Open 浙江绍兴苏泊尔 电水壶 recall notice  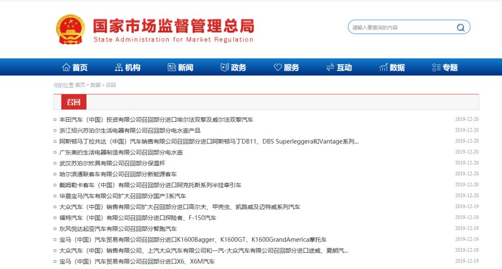130,131
